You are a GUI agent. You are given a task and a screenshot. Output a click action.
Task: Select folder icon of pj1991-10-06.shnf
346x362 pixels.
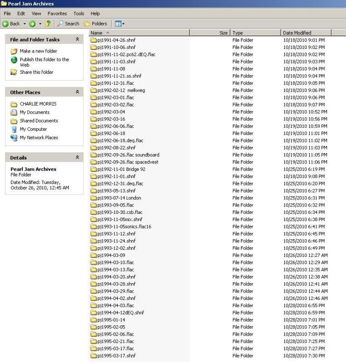93,47
